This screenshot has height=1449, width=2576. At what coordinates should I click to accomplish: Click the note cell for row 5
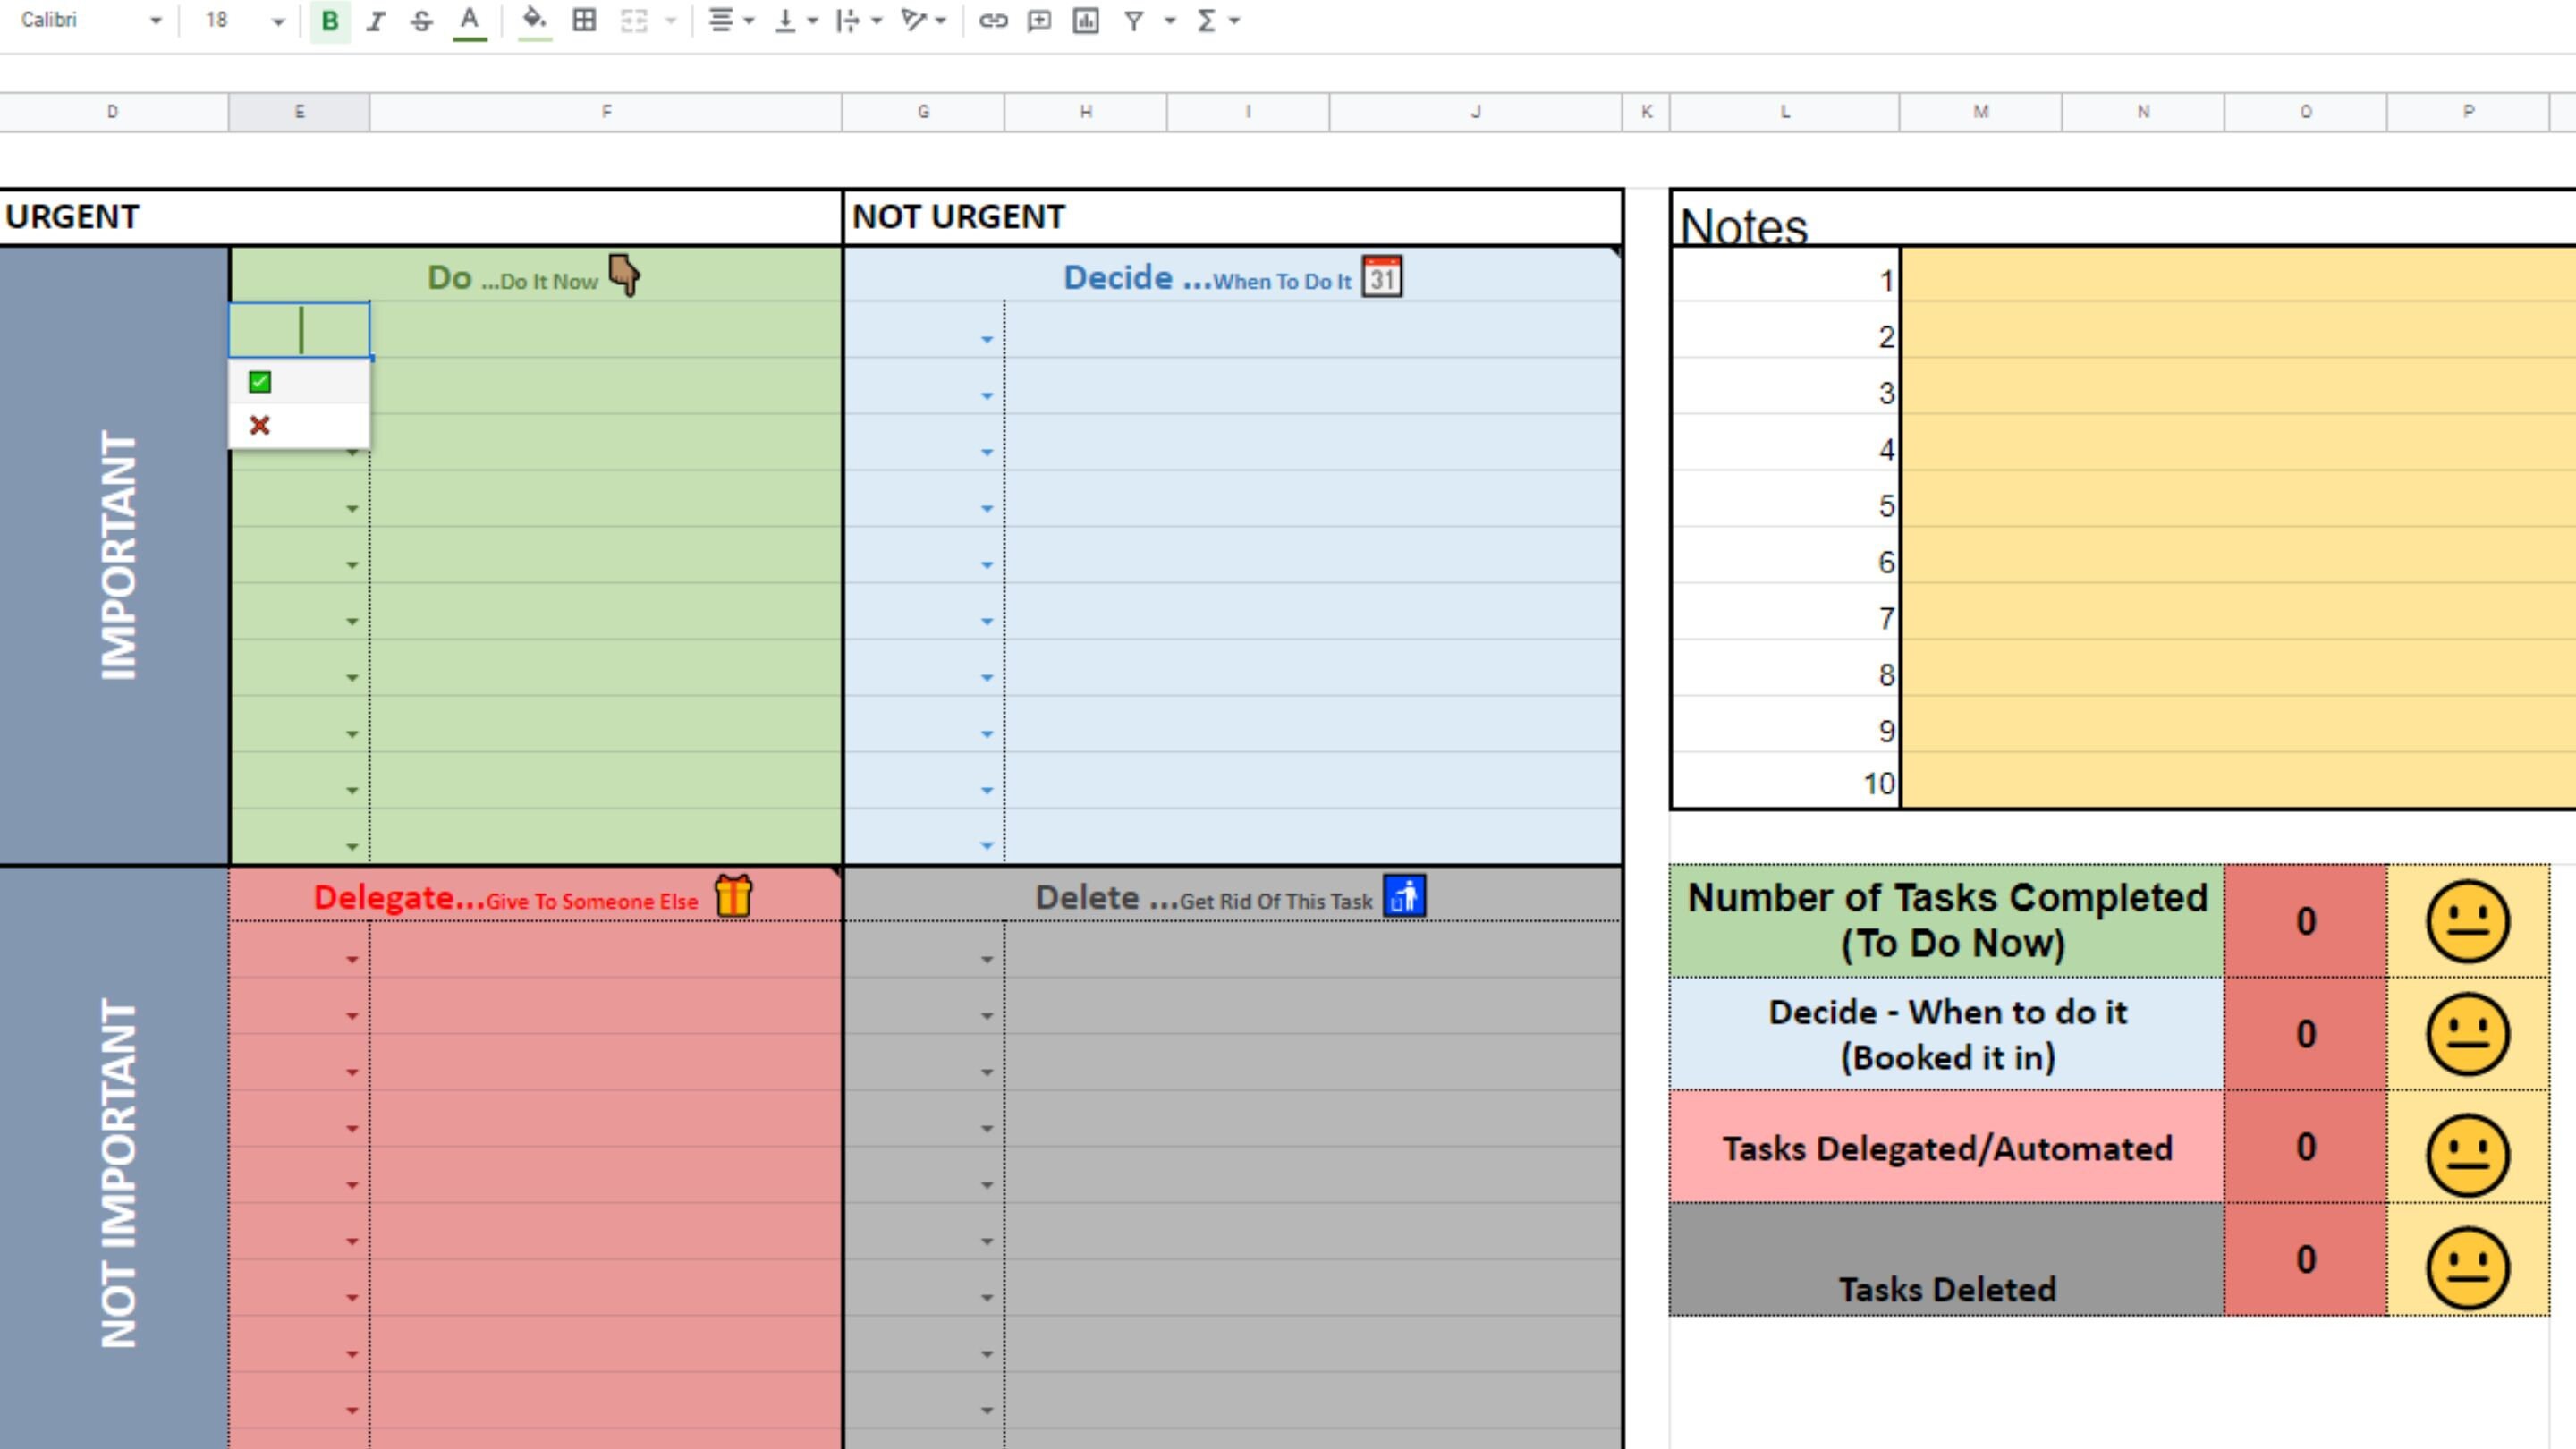(2238, 500)
